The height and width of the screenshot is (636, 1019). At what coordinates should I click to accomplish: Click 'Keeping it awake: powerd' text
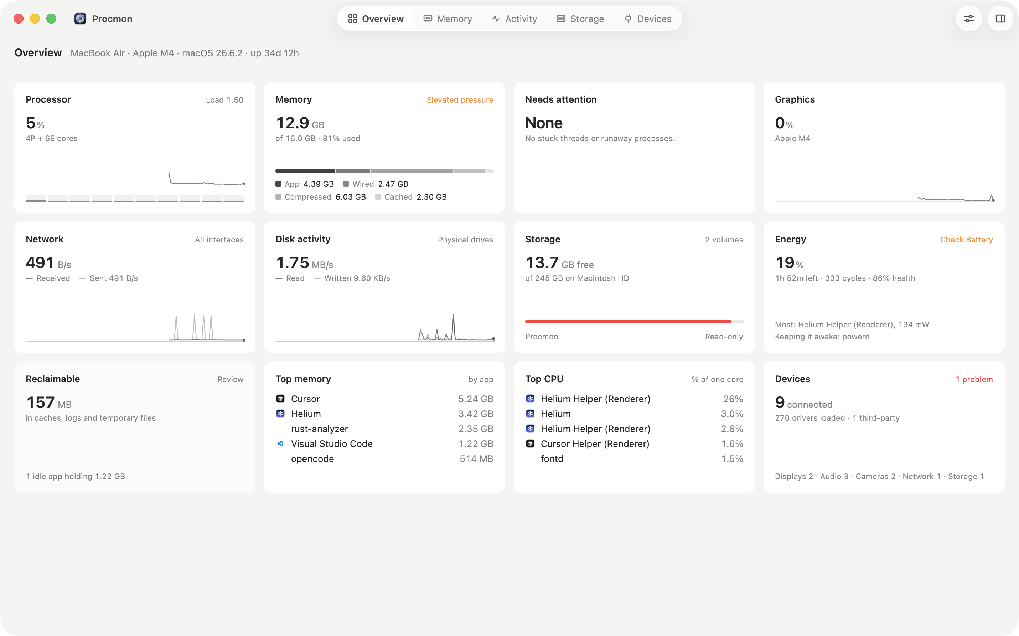point(822,337)
